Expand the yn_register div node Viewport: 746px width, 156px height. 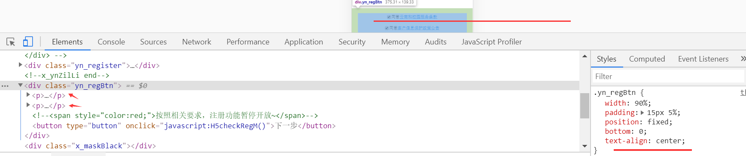tap(20, 65)
